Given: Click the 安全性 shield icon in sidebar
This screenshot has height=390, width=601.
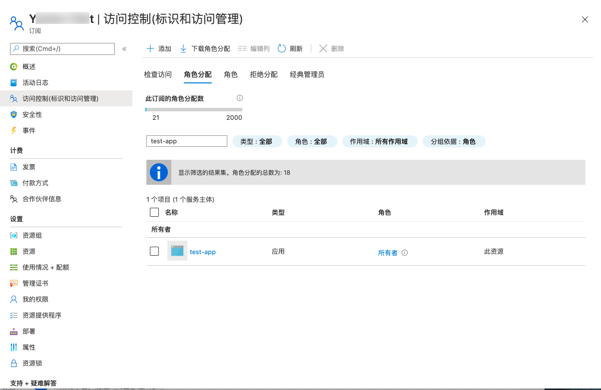Looking at the screenshot, I should pos(13,114).
